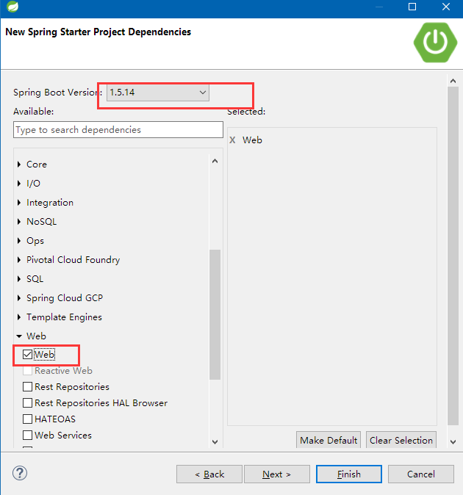Expand the Integration category

pyautogui.click(x=19, y=203)
